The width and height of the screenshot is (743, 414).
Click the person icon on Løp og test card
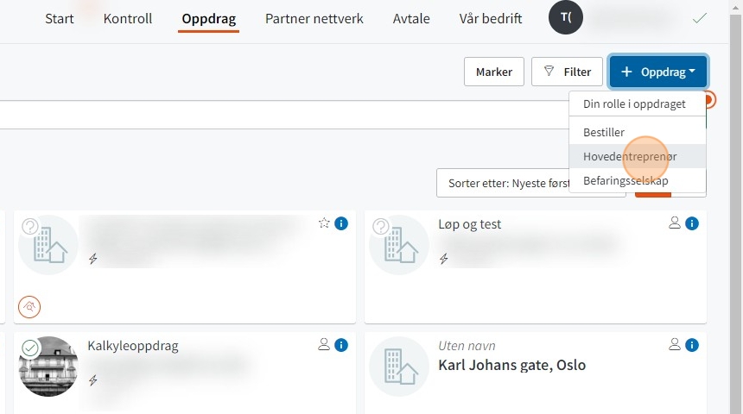674,223
